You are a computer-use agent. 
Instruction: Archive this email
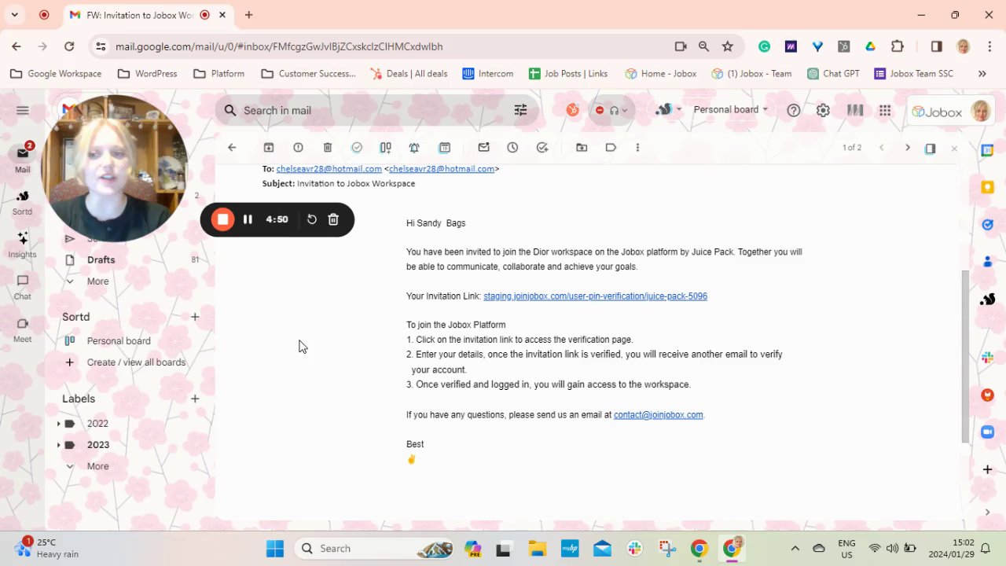[x=269, y=148]
